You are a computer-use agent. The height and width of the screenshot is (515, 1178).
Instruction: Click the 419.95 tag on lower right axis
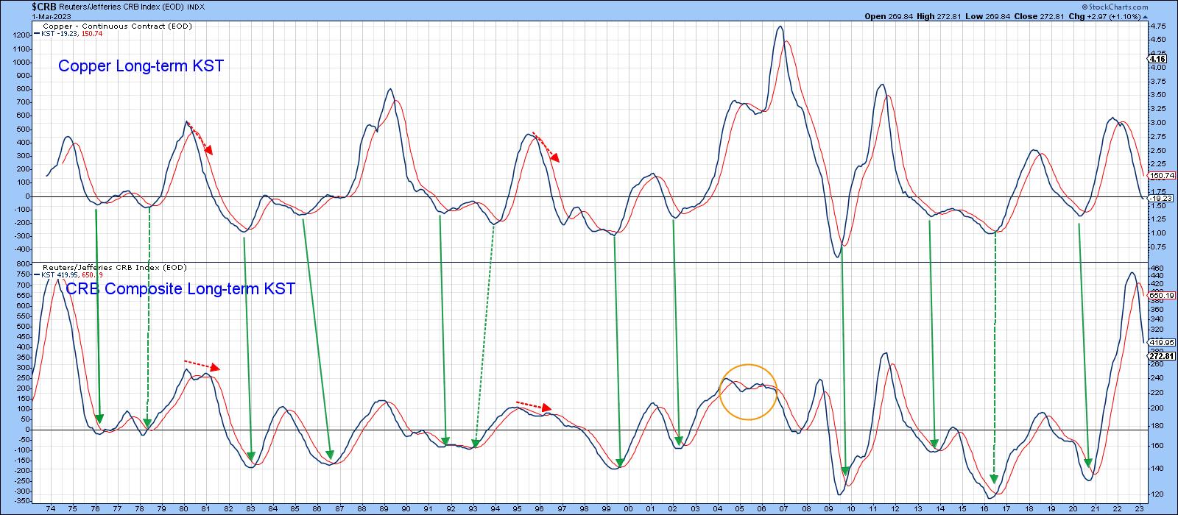(x=1160, y=342)
